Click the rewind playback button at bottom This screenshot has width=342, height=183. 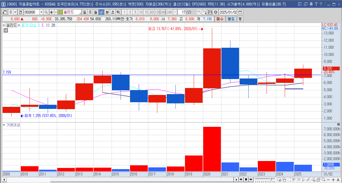coord(241,180)
